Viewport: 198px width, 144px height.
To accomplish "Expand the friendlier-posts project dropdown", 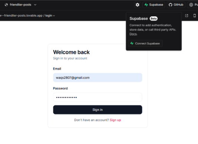I will click(x=35, y=5).
